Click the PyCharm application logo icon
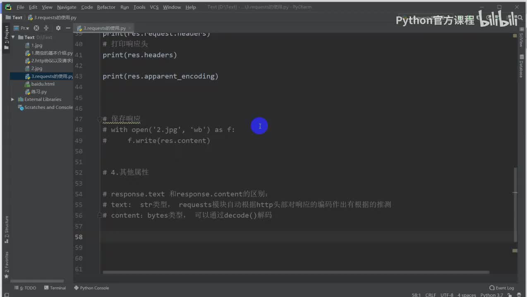Viewport: 527px width, 297px height. click(8, 7)
